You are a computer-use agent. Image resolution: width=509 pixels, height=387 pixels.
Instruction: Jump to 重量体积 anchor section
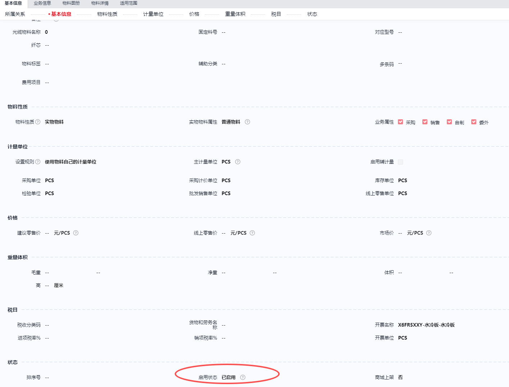(235, 14)
